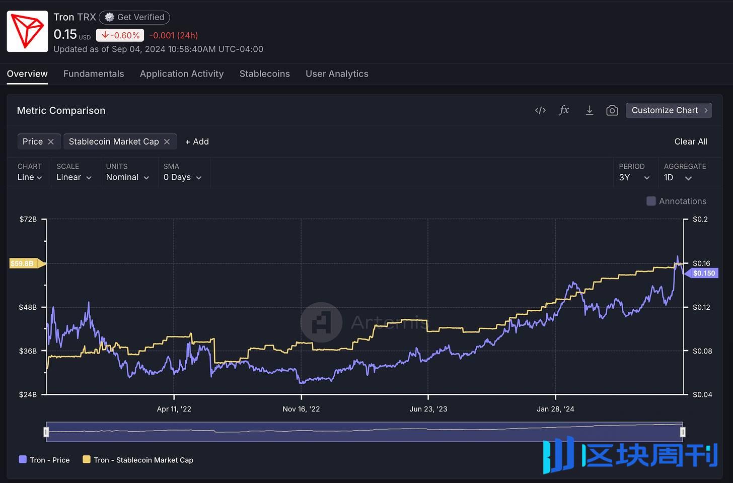Click left handle of range slider
Viewport: 733px width, 483px height.
coord(46,432)
